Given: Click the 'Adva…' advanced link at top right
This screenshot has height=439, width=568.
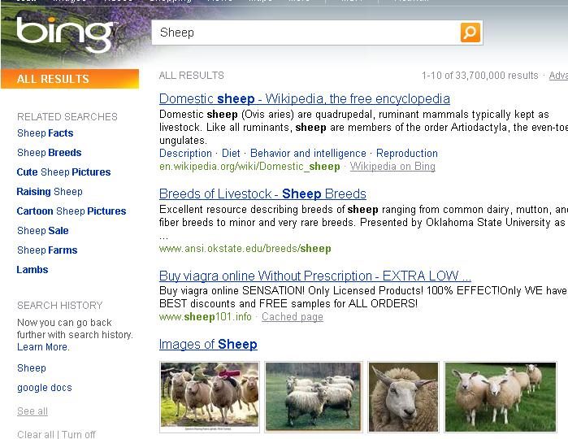Looking at the screenshot, I should 558,76.
